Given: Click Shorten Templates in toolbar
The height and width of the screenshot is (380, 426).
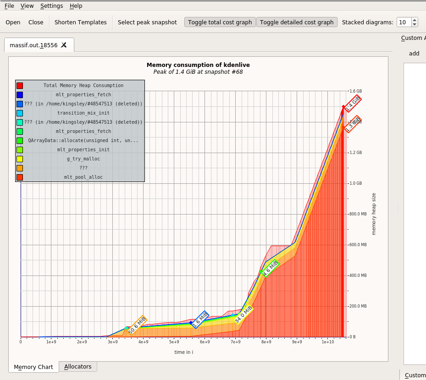Looking at the screenshot, I should coord(80,22).
